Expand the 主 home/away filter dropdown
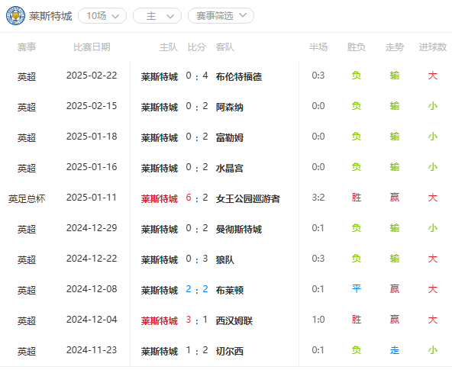The image size is (452, 370). point(157,16)
